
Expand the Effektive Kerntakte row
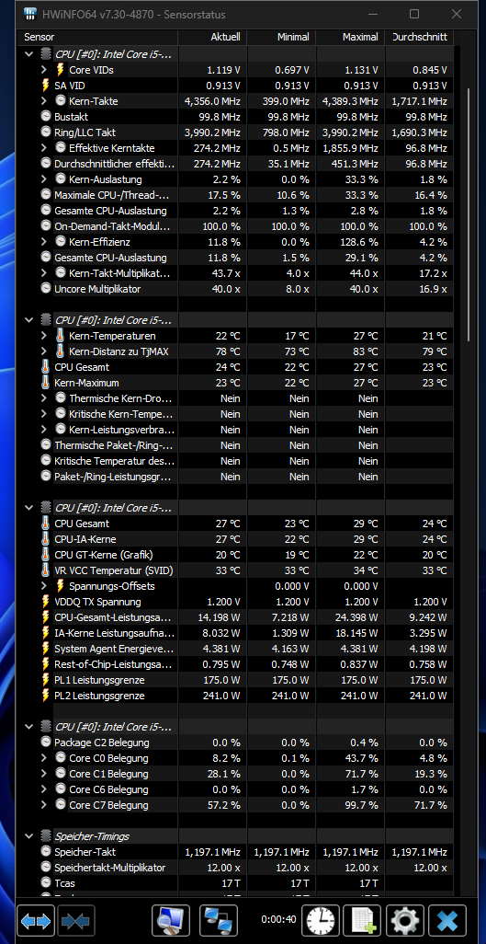pos(44,148)
